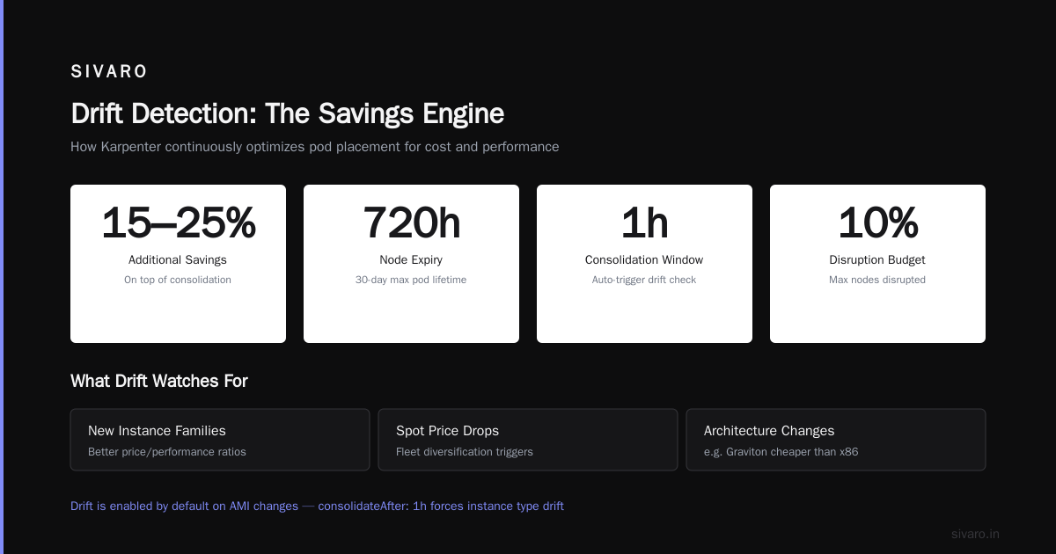The width and height of the screenshot is (1056, 554).
Task: Open the 15–25% Additional Savings card
Action: pyautogui.click(x=178, y=264)
